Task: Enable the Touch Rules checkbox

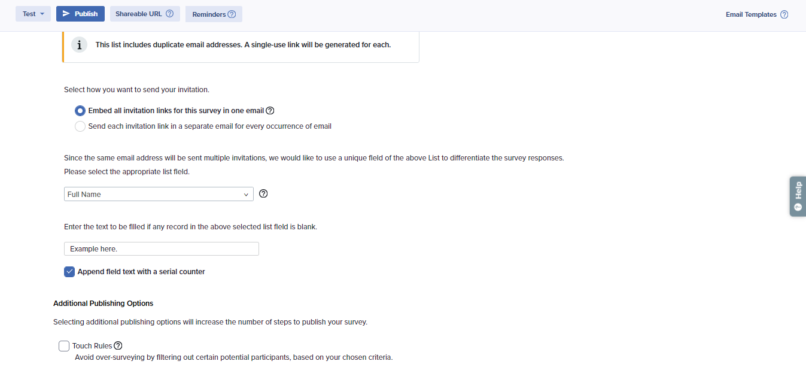Action: click(x=64, y=346)
